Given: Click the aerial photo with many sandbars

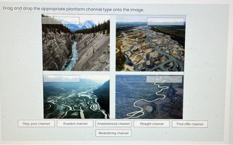Looking at the screenshot, I should pyautogui.click(x=150, y=43).
